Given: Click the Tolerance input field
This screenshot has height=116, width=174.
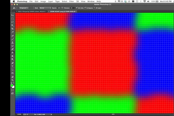Looking at the screenshot, I should click(x=72, y=8).
